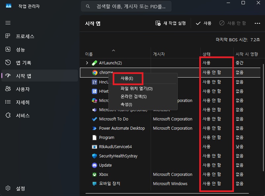The image size is (265, 196).
Task: Open the 프로세스 (Processes) page
Action: click(x=40, y=36)
